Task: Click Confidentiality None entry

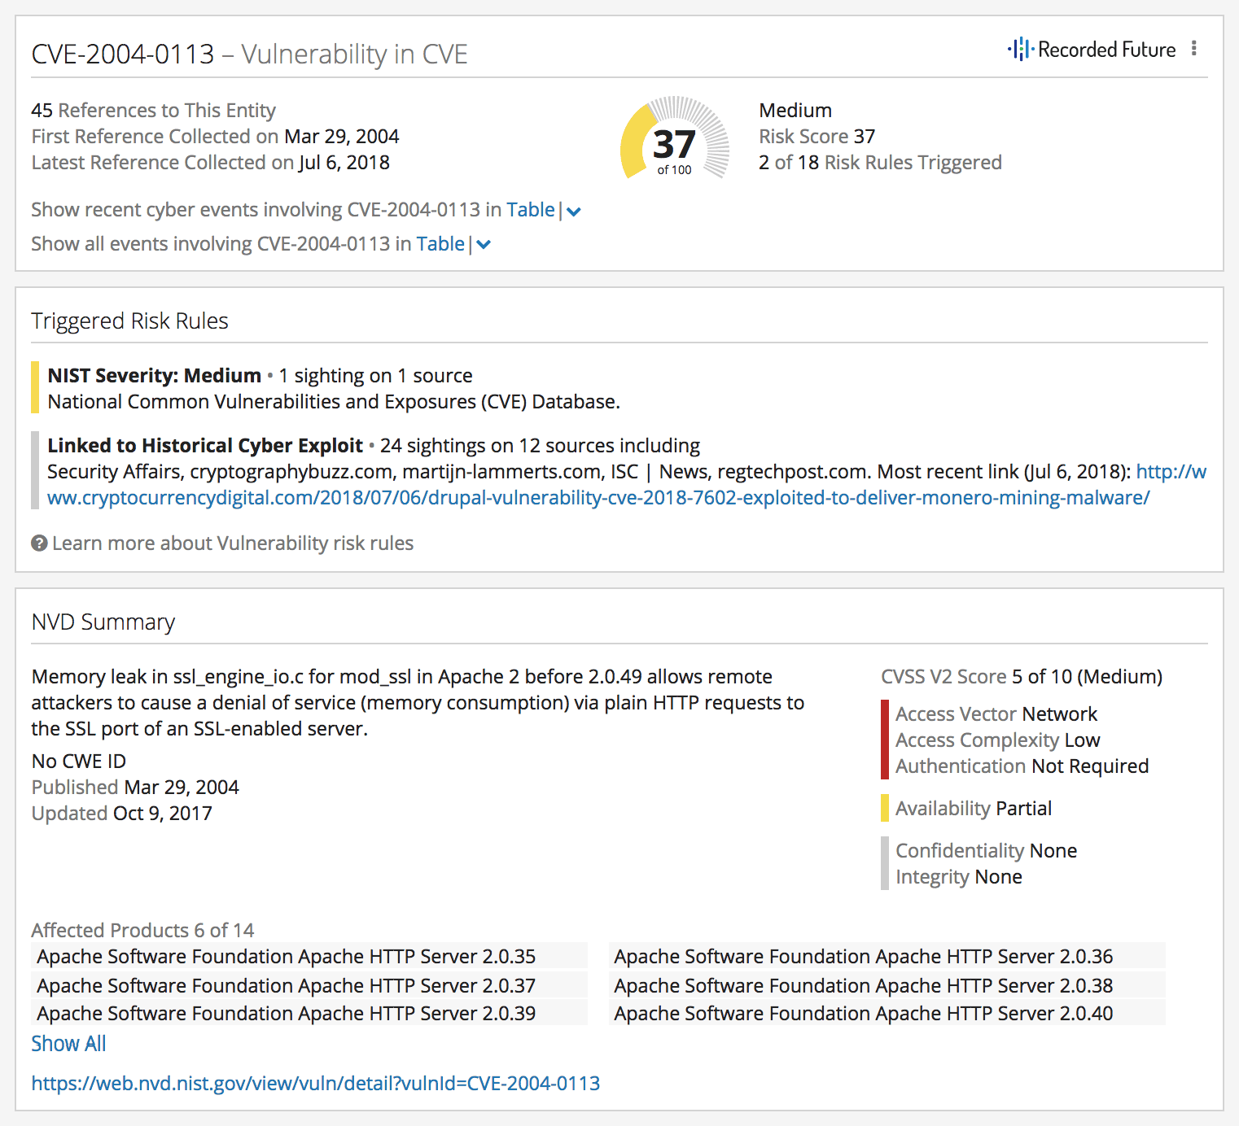Action: (987, 850)
